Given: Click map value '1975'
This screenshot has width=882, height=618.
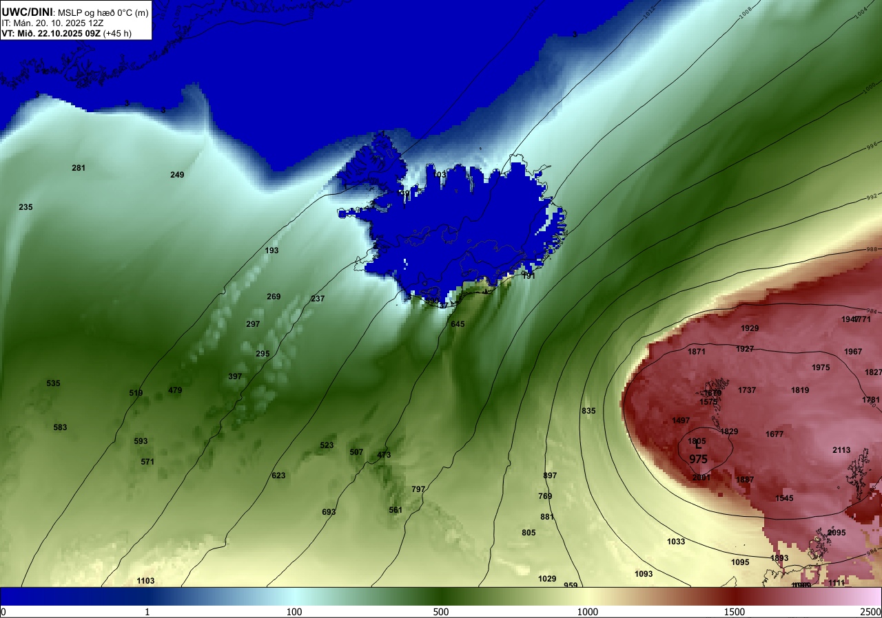Looking at the screenshot, I should (x=821, y=367).
